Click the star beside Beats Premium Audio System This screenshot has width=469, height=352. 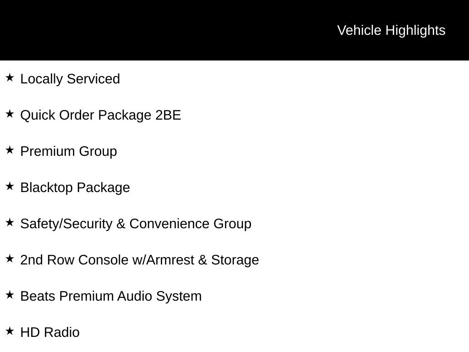(x=10, y=295)
